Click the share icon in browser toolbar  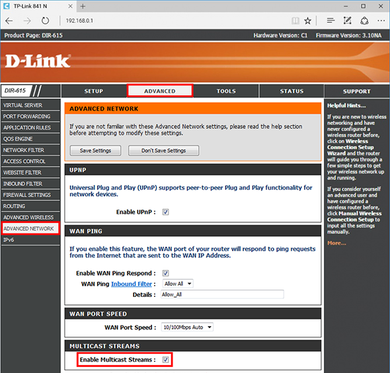364,21
